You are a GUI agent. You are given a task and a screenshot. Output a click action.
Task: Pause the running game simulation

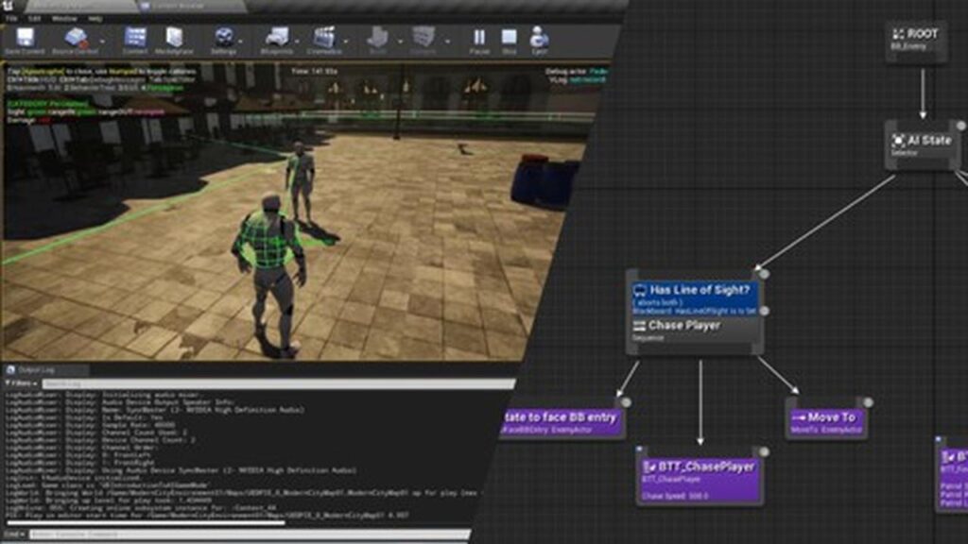pos(479,39)
